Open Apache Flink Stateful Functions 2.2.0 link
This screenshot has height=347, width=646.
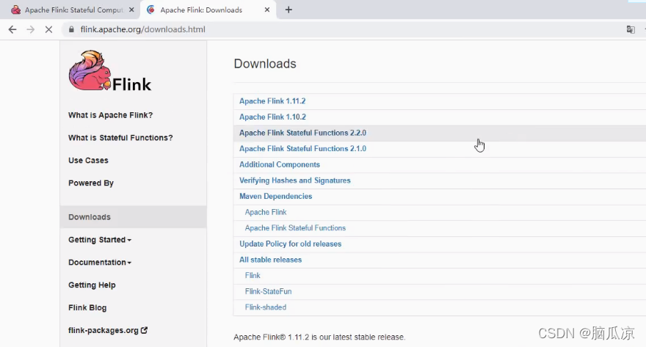[x=302, y=133]
